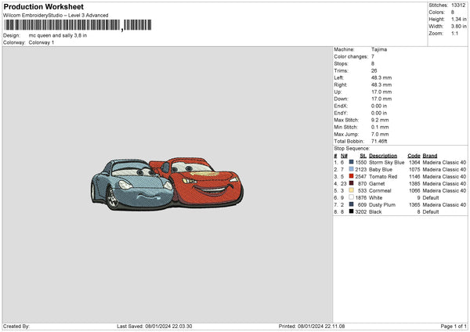
Task: Click the 'Code' column header
Action: pos(414,156)
